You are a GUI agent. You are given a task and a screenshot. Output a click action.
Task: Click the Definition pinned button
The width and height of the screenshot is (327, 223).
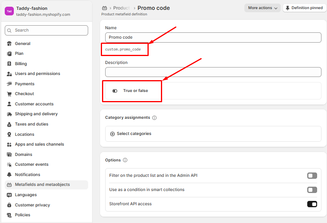[x=304, y=8]
